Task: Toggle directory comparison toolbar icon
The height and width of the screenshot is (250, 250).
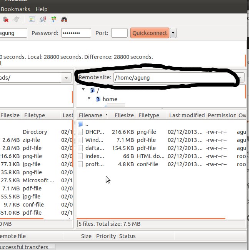Action: coord(43,20)
